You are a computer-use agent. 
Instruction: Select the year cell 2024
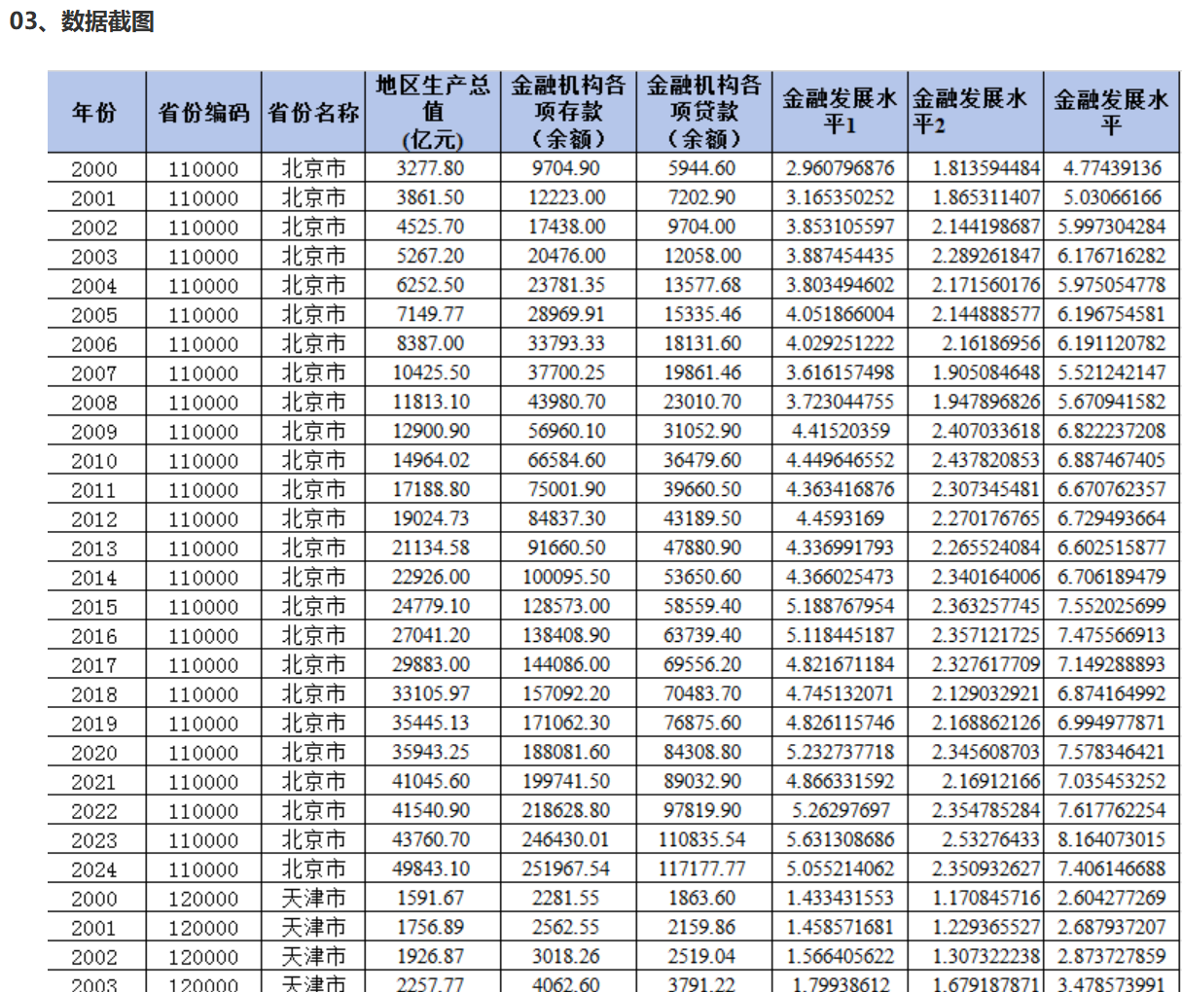(93, 868)
